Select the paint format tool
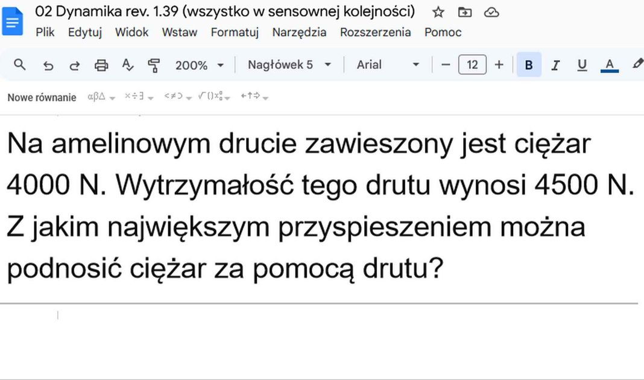 point(154,65)
